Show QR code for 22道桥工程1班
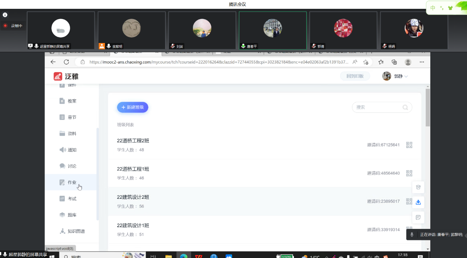The width and height of the screenshot is (467, 258). pyautogui.click(x=409, y=173)
